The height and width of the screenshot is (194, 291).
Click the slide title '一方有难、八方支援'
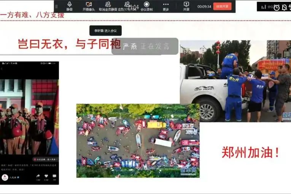[x=32, y=15]
